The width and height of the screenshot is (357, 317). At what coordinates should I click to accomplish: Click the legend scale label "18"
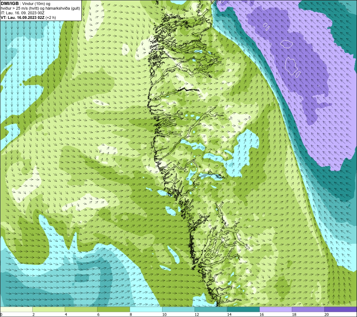[x=294, y=314]
